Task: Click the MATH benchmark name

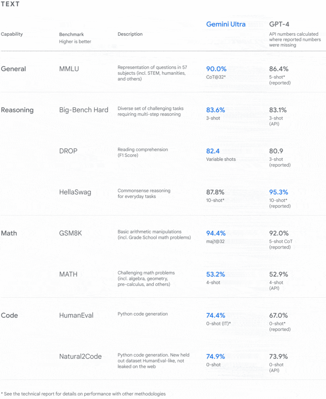Action: point(68,274)
